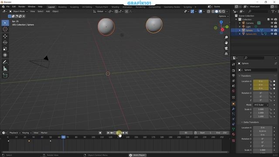Click the timeline View menu
Image resolution: width=279 pixels, height=157 pixels.
pyautogui.click(x=36, y=133)
